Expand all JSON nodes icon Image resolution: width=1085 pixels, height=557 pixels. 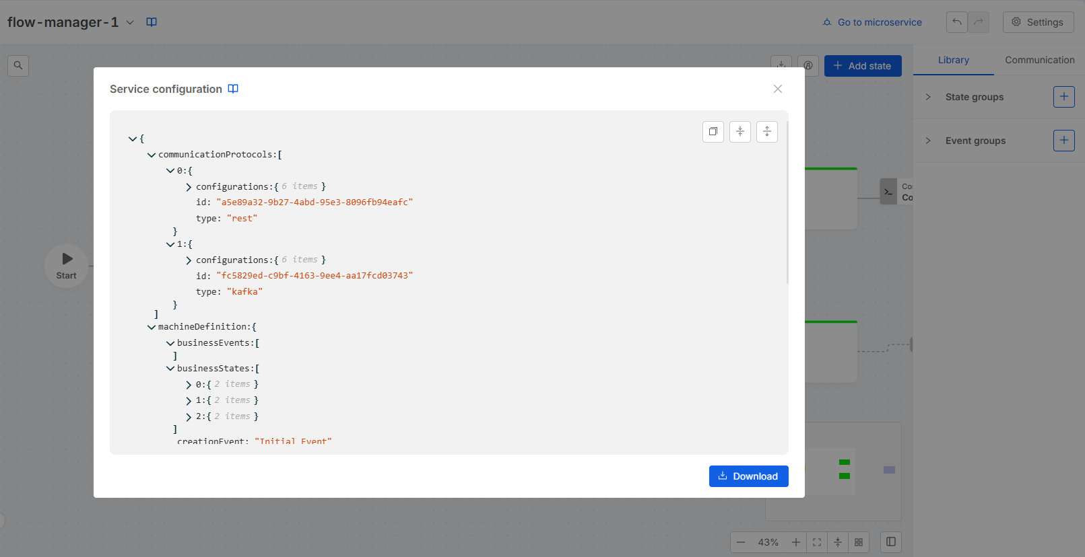[x=766, y=132]
